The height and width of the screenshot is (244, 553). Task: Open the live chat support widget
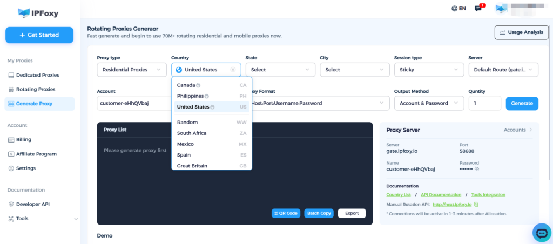(541, 232)
